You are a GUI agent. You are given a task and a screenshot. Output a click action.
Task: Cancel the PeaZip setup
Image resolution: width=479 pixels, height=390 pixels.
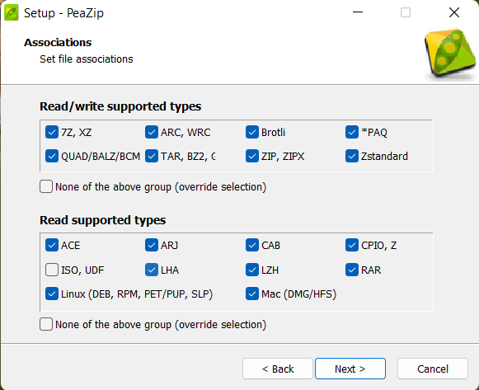point(433,369)
